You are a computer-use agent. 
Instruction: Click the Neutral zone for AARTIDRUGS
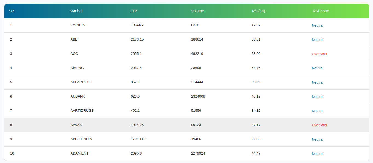pyautogui.click(x=317, y=111)
